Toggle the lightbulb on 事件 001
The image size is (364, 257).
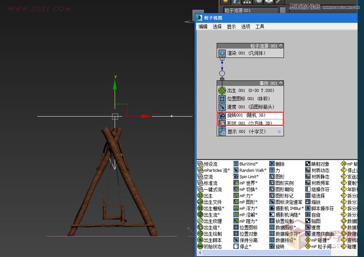pos(281,84)
